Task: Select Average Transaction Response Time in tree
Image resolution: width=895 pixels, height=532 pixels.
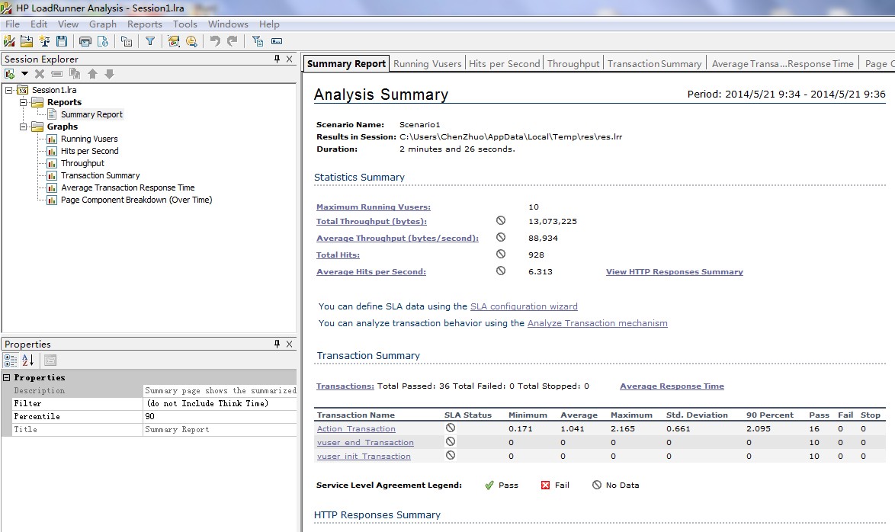Action: (128, 187)
